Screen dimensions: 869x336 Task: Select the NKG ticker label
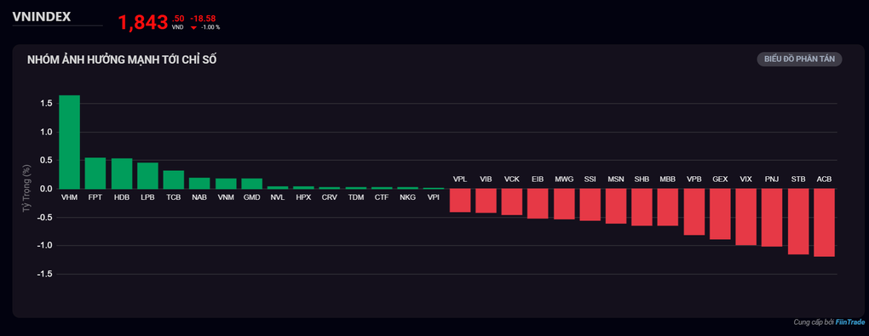coord(408,197)
